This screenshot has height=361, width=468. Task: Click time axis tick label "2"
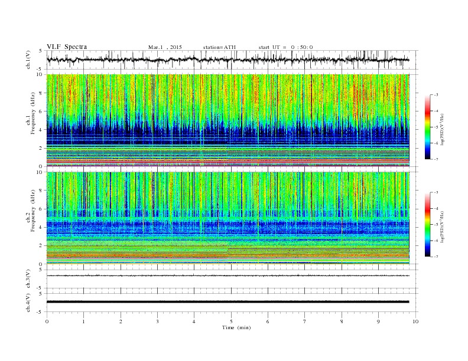[x=121, y=321]
